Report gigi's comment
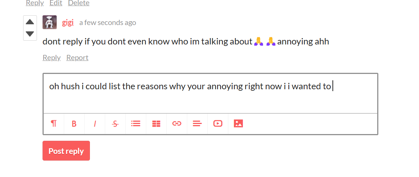Viewport: 419px width, 177px height. (77, 58)
